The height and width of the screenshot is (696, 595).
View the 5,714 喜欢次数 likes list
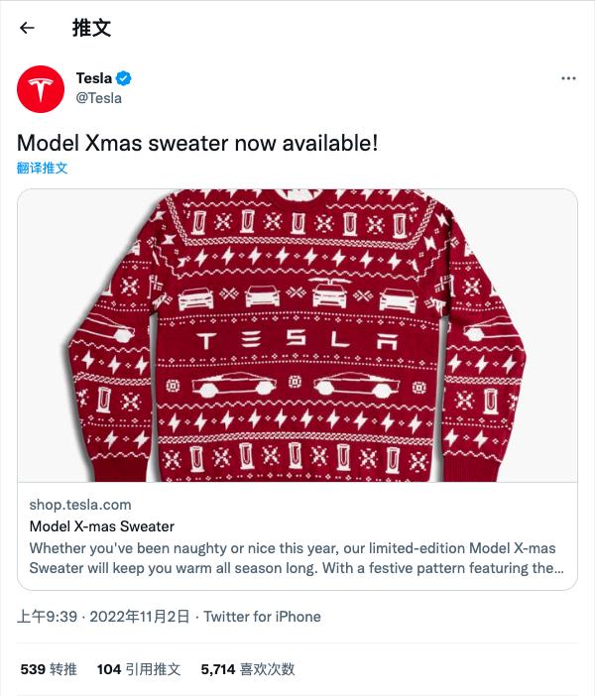coord(248,669)
